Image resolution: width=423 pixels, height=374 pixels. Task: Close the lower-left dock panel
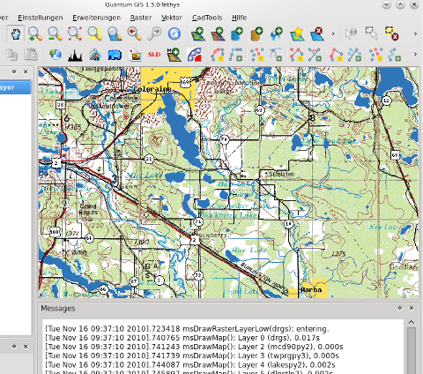point(26,347)
